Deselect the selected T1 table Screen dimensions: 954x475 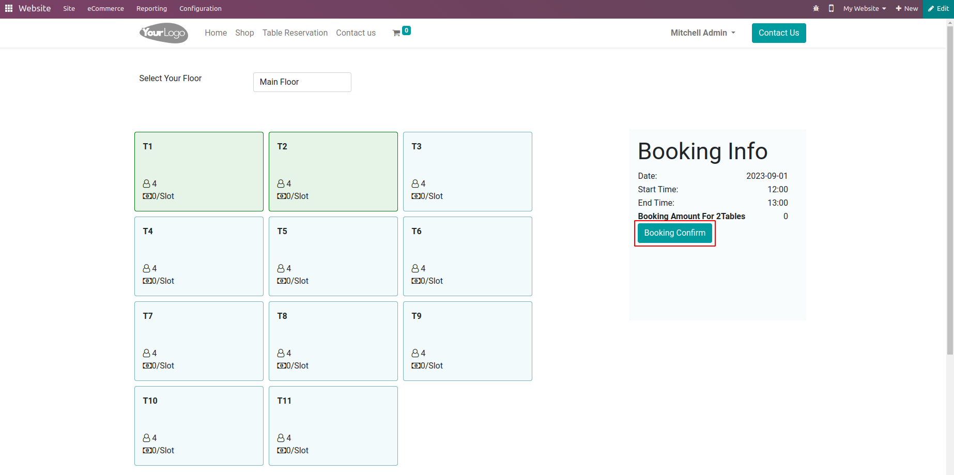(199, 171)
